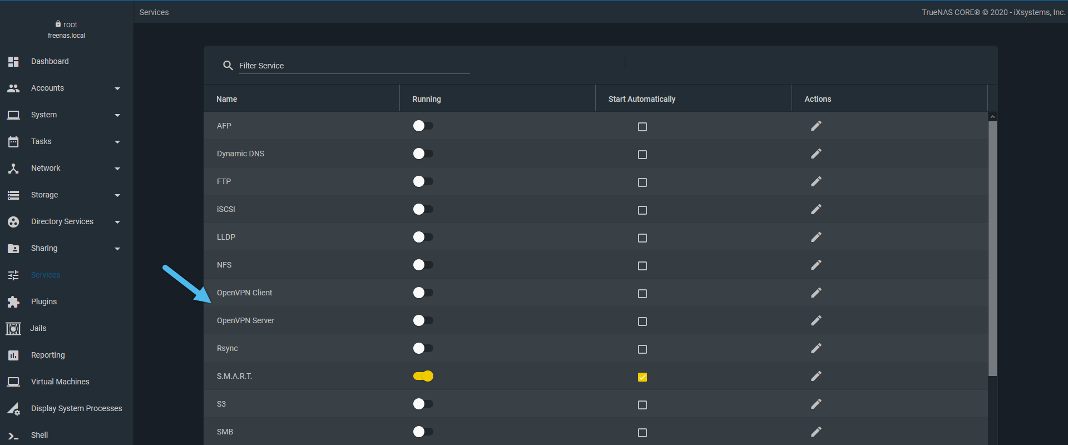Uncheck Start Automatically for S.M.A.R.T.
This screenshot has height=445, width=1068.
pos(642,377)
